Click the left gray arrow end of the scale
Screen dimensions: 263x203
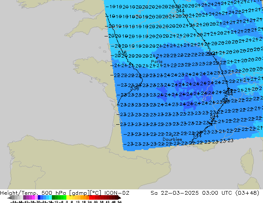10,198
